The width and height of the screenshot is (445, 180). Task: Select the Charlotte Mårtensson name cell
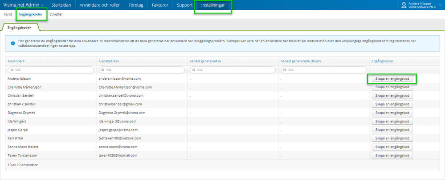point(25,87)
